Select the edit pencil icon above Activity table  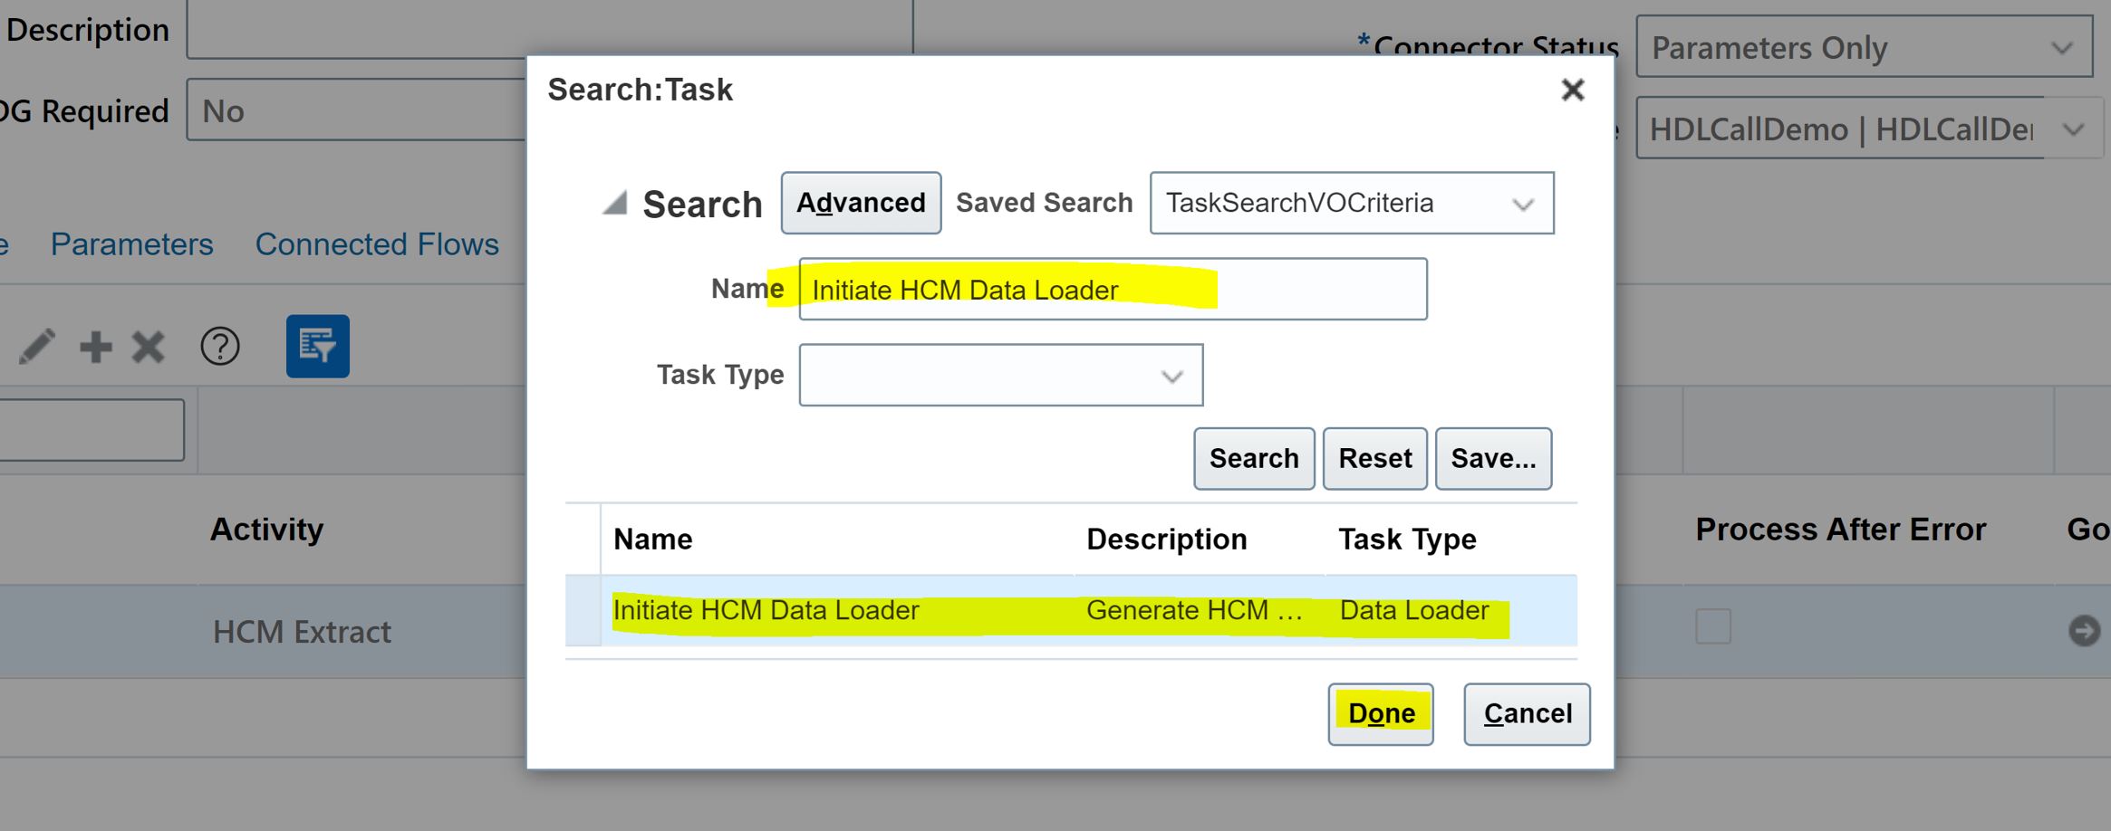[38, 346]
